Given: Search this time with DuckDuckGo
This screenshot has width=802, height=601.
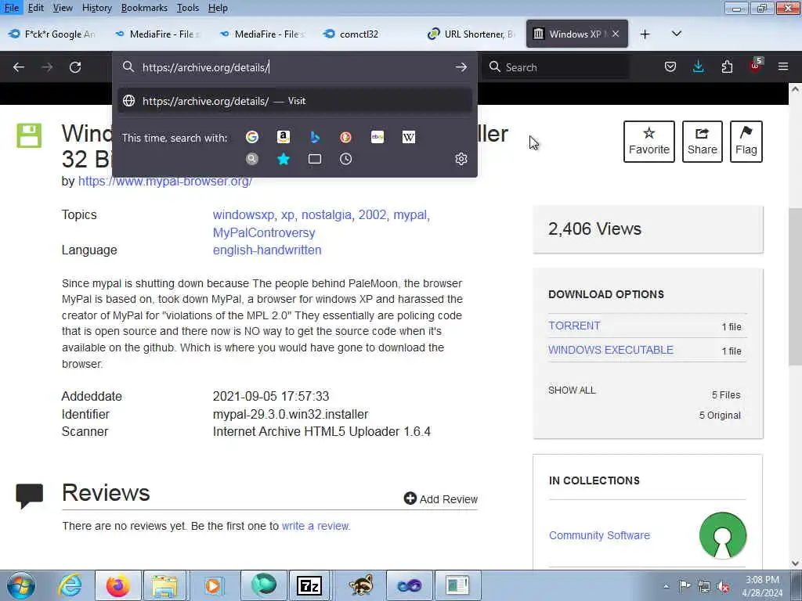Looking at the screenshot, I should pyautogui.click(x=345, y=137).
